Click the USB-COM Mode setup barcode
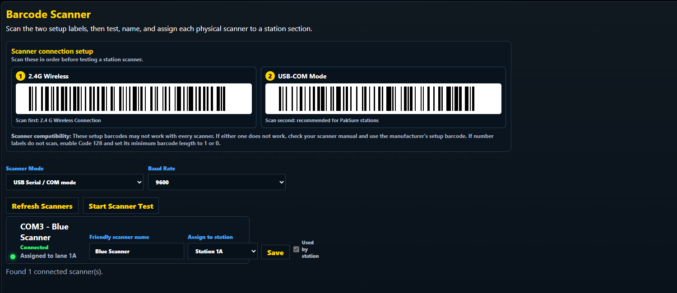Image resolution: width=677 pixels, height=293 pixels. pos(383,99)
